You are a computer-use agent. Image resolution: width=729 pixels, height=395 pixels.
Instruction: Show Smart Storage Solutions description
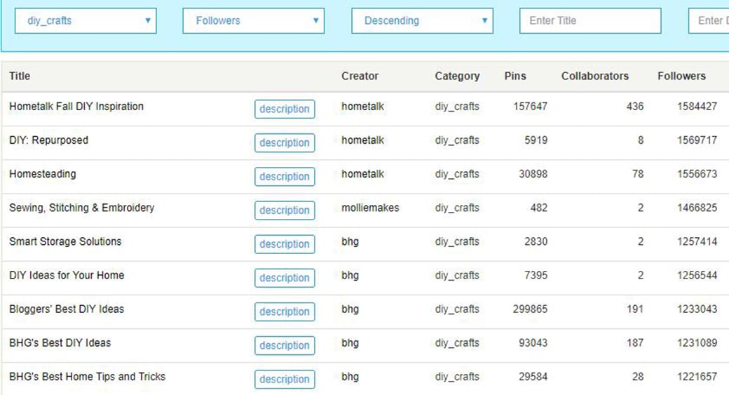coord(284,244)
